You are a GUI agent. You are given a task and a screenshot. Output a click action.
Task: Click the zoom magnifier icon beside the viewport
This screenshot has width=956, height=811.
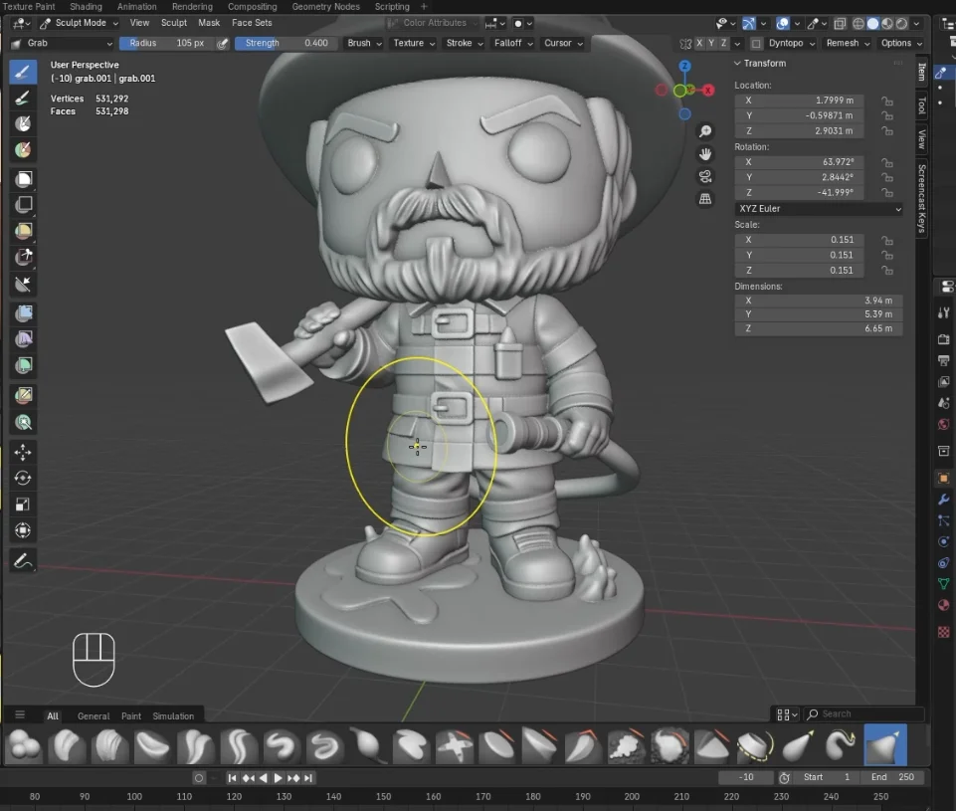pyautogui.click(x=705, y=130)
